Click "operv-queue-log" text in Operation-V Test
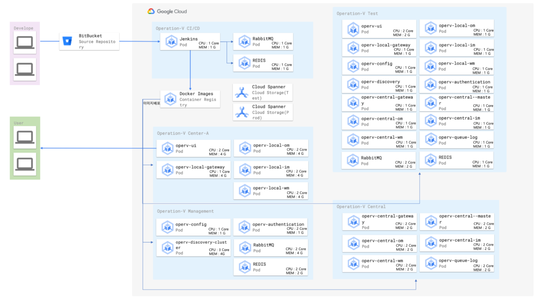 pyautogui.click(x=458, y=137)
